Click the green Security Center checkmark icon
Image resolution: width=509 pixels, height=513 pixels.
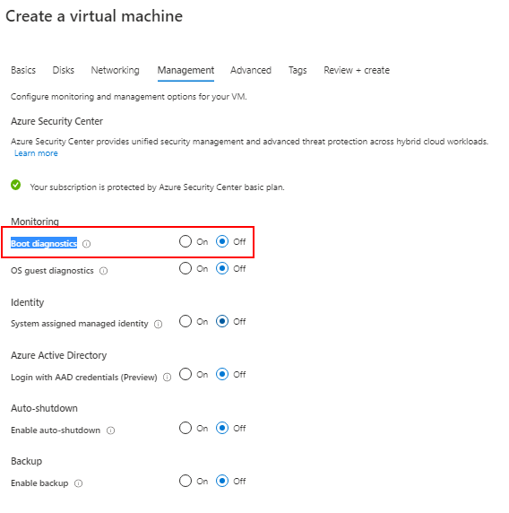pos(16,185)
